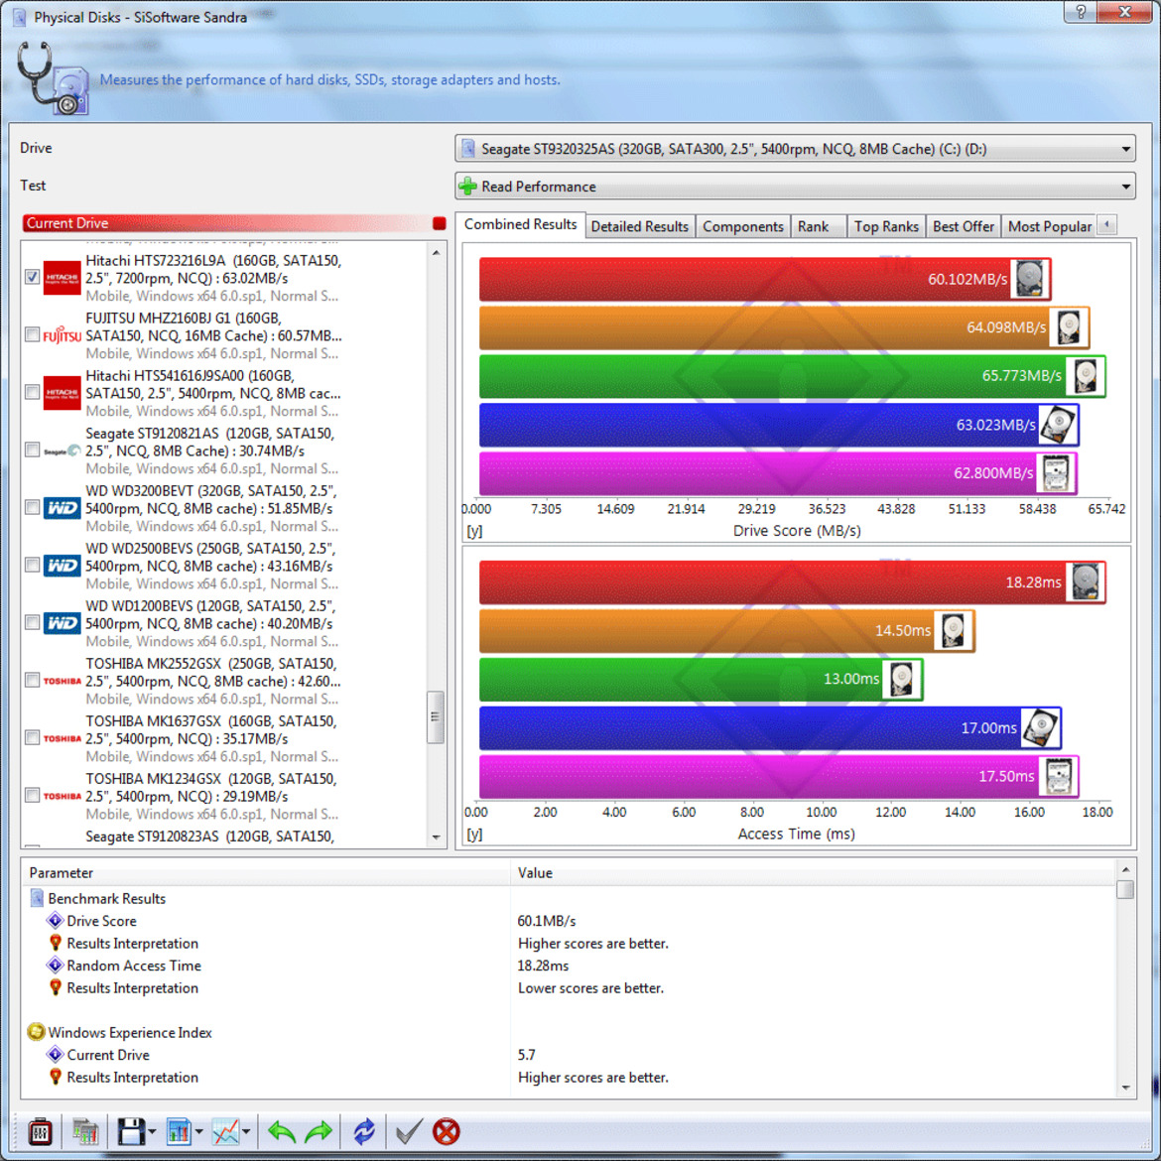Select the blue 17.00ms bar
1161x1161 pixels.
click(770, 728)
